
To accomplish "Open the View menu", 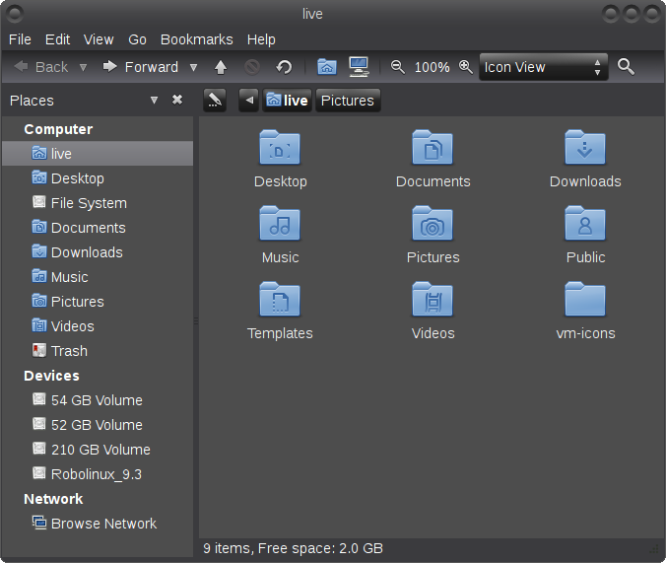I will [x=99, y=39].
